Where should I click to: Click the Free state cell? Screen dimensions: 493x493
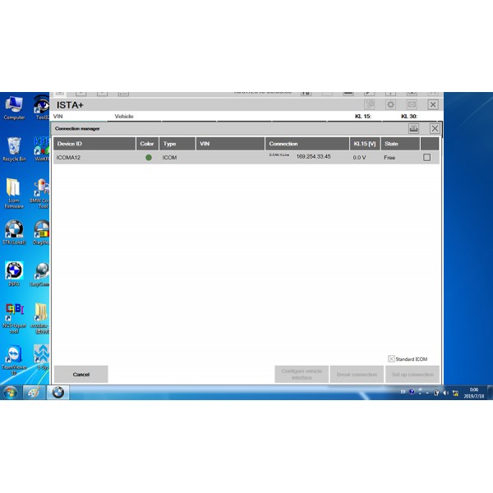(389, 158)
